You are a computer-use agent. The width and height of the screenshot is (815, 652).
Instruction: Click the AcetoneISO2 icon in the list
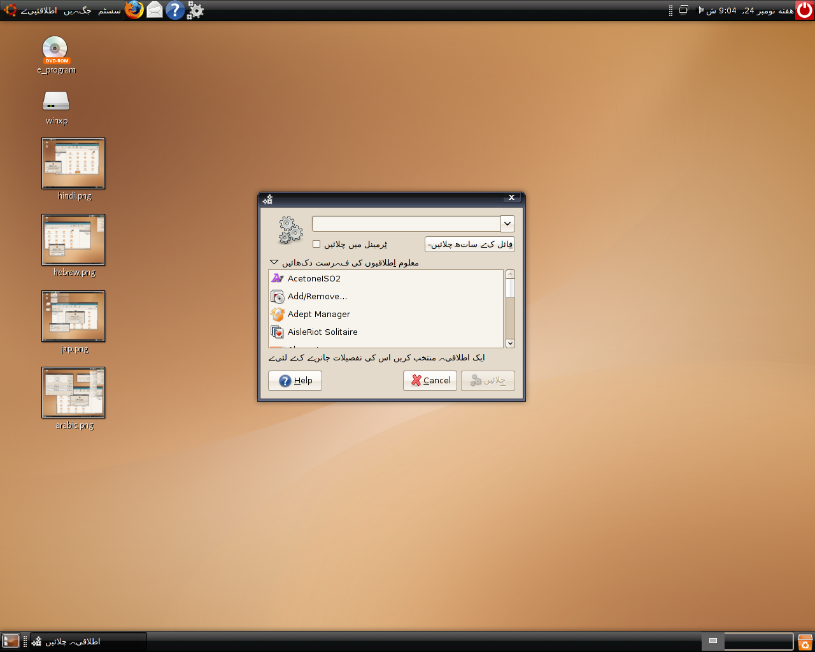click(277, 278)
